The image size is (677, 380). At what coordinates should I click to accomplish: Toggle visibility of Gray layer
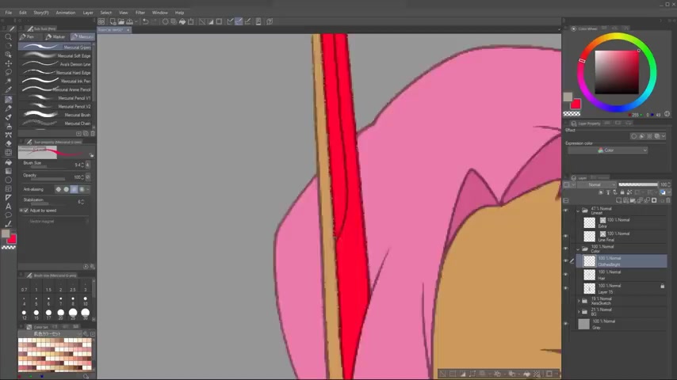[565, 324]
